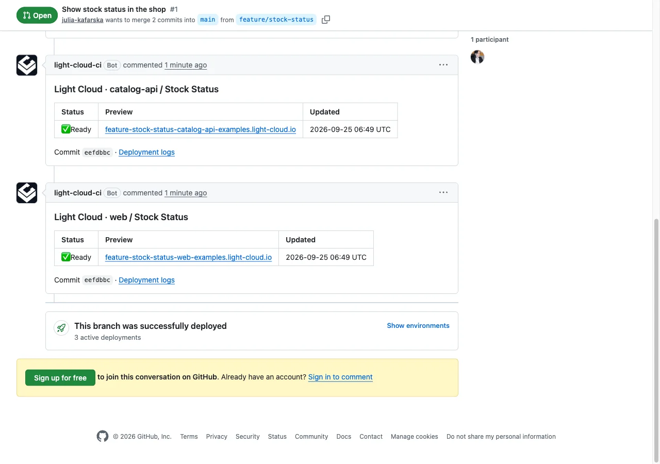Click the Bot label on web comment
The height and width of the screenshot is (464, 660).
point(112,193)
